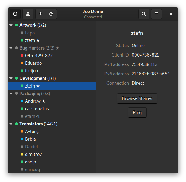Image resolution: width=186 pixels, height=182 pixels.
Task: Click the orange status dot beside Eduardo
Action: tap(22, 63)
